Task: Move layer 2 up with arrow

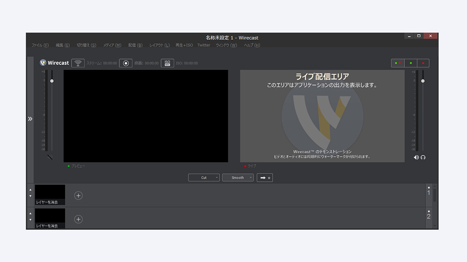Action: (30, 214)
